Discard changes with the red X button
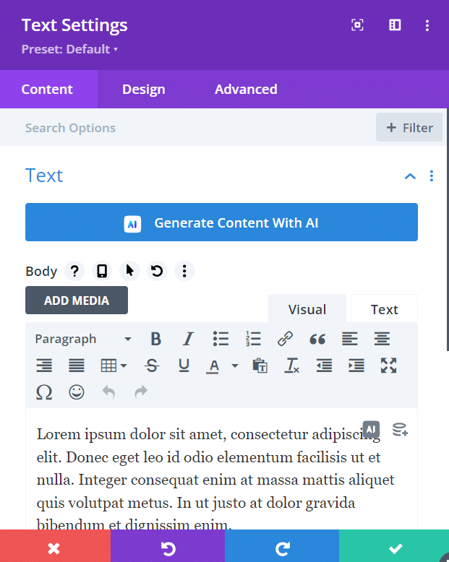This screenshot has width=449, height=562. tap(55, 546)
